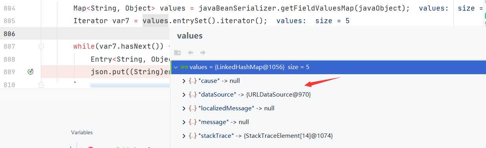Click line number 806 in gutter
The width and height of the screenshot is (486, 148).
[9, 34]
